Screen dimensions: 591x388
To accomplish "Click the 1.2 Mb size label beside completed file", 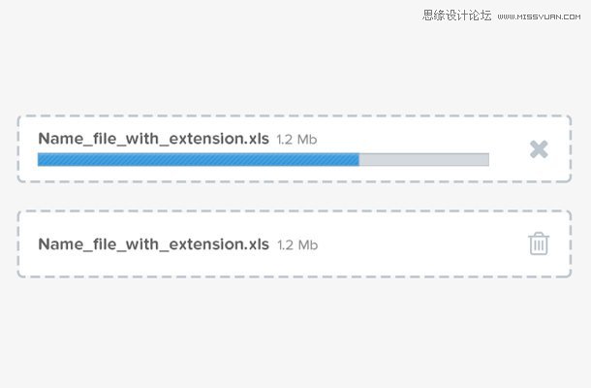I will coord(297,245).
